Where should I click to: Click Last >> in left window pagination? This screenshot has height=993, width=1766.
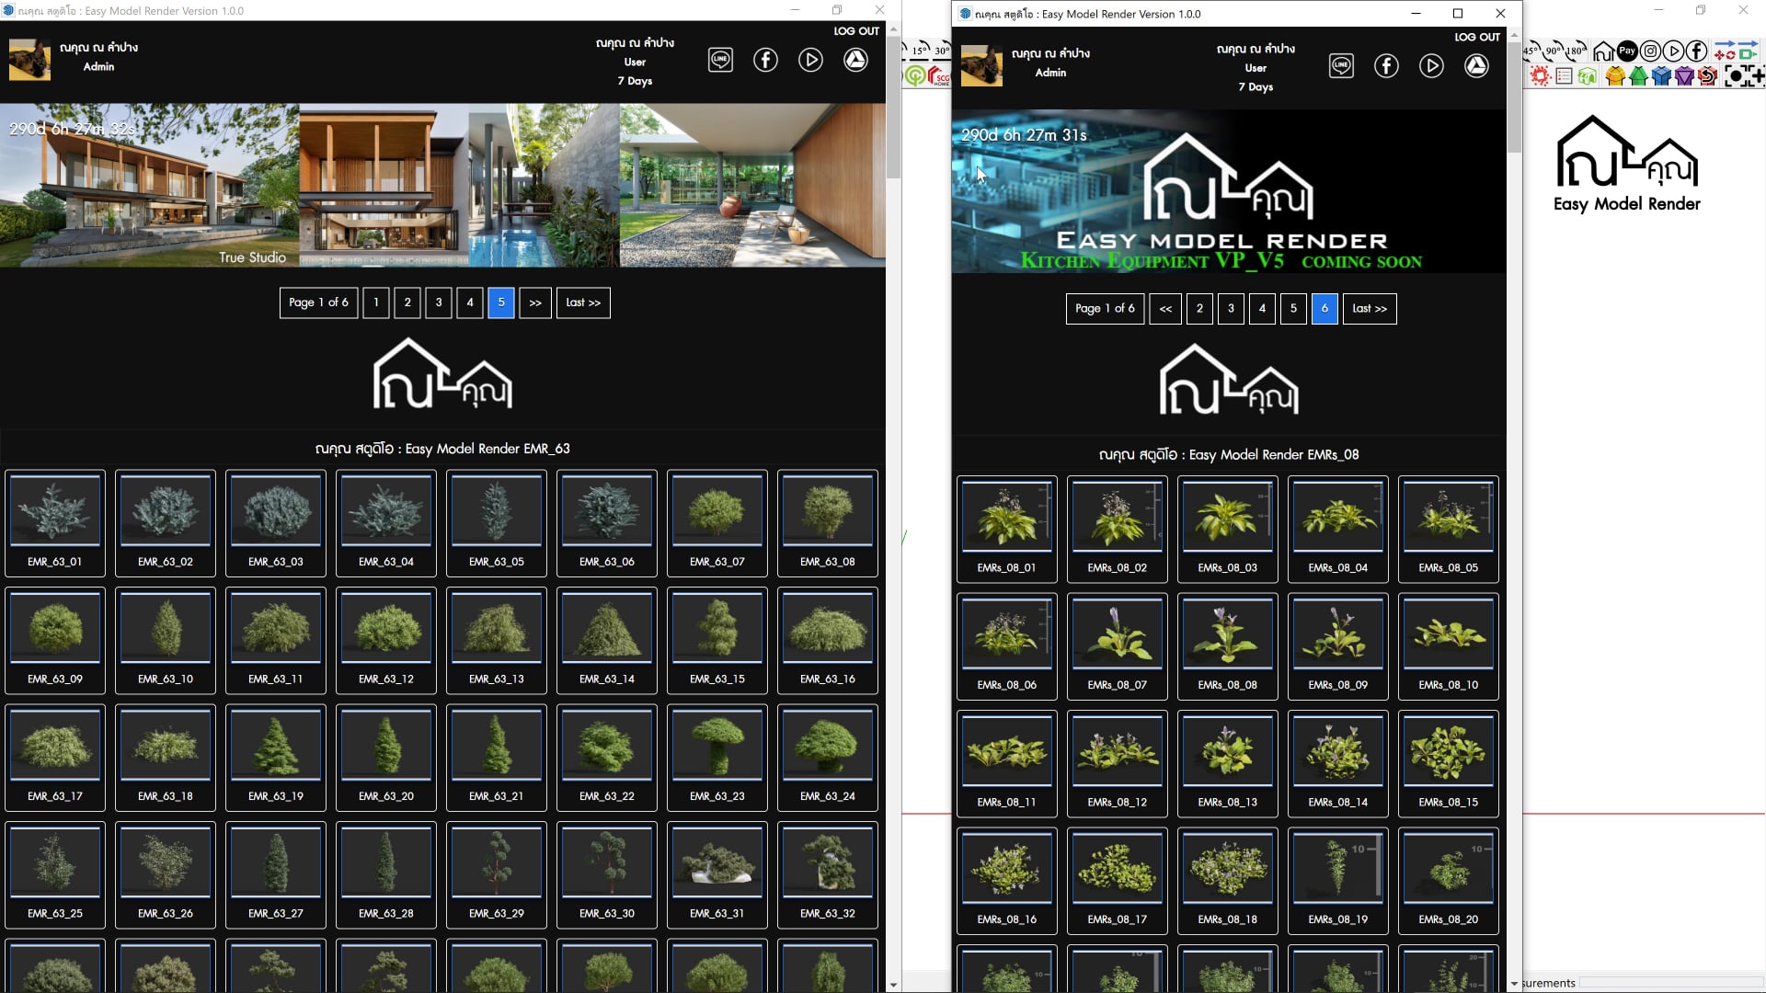tap(583, 302)
